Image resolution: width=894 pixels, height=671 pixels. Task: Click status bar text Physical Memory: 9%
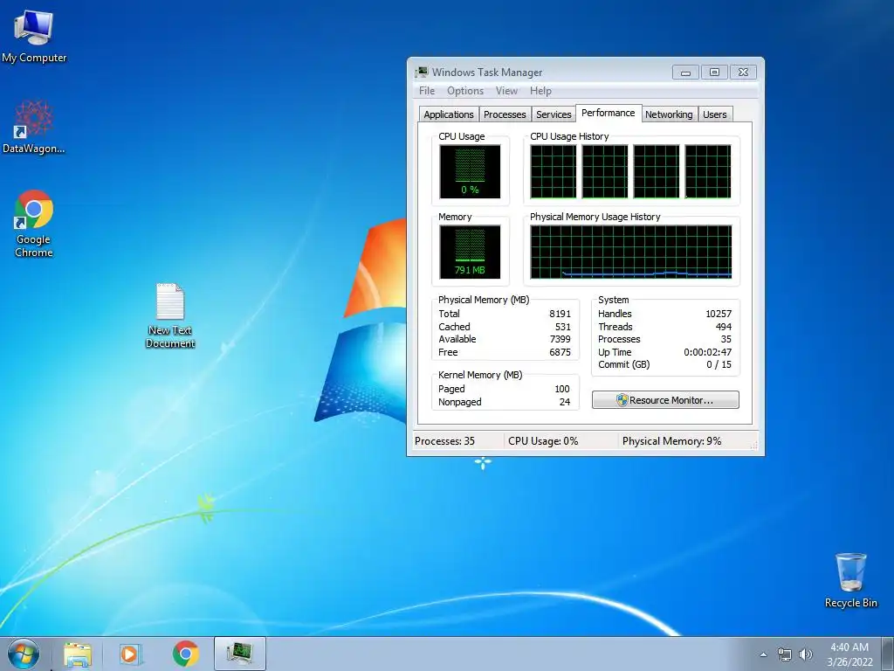point(671,441)
